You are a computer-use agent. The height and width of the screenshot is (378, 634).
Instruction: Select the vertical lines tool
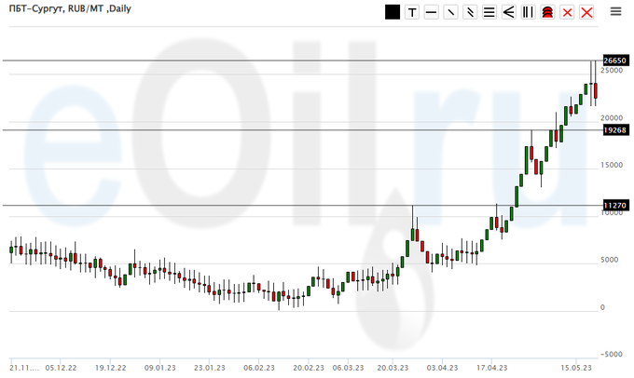coord(528,12)
